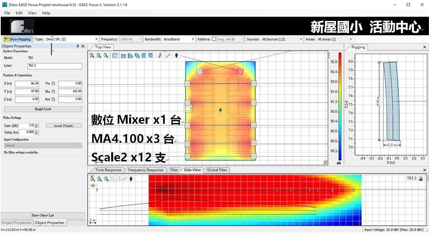Click the yellow direction arrow in Side View

coord(94,185)
